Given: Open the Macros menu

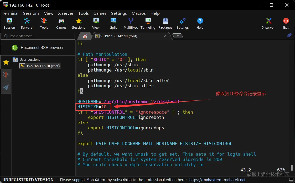Looking at the screenshot, I should pyautogui.click(x=139, y=13).
